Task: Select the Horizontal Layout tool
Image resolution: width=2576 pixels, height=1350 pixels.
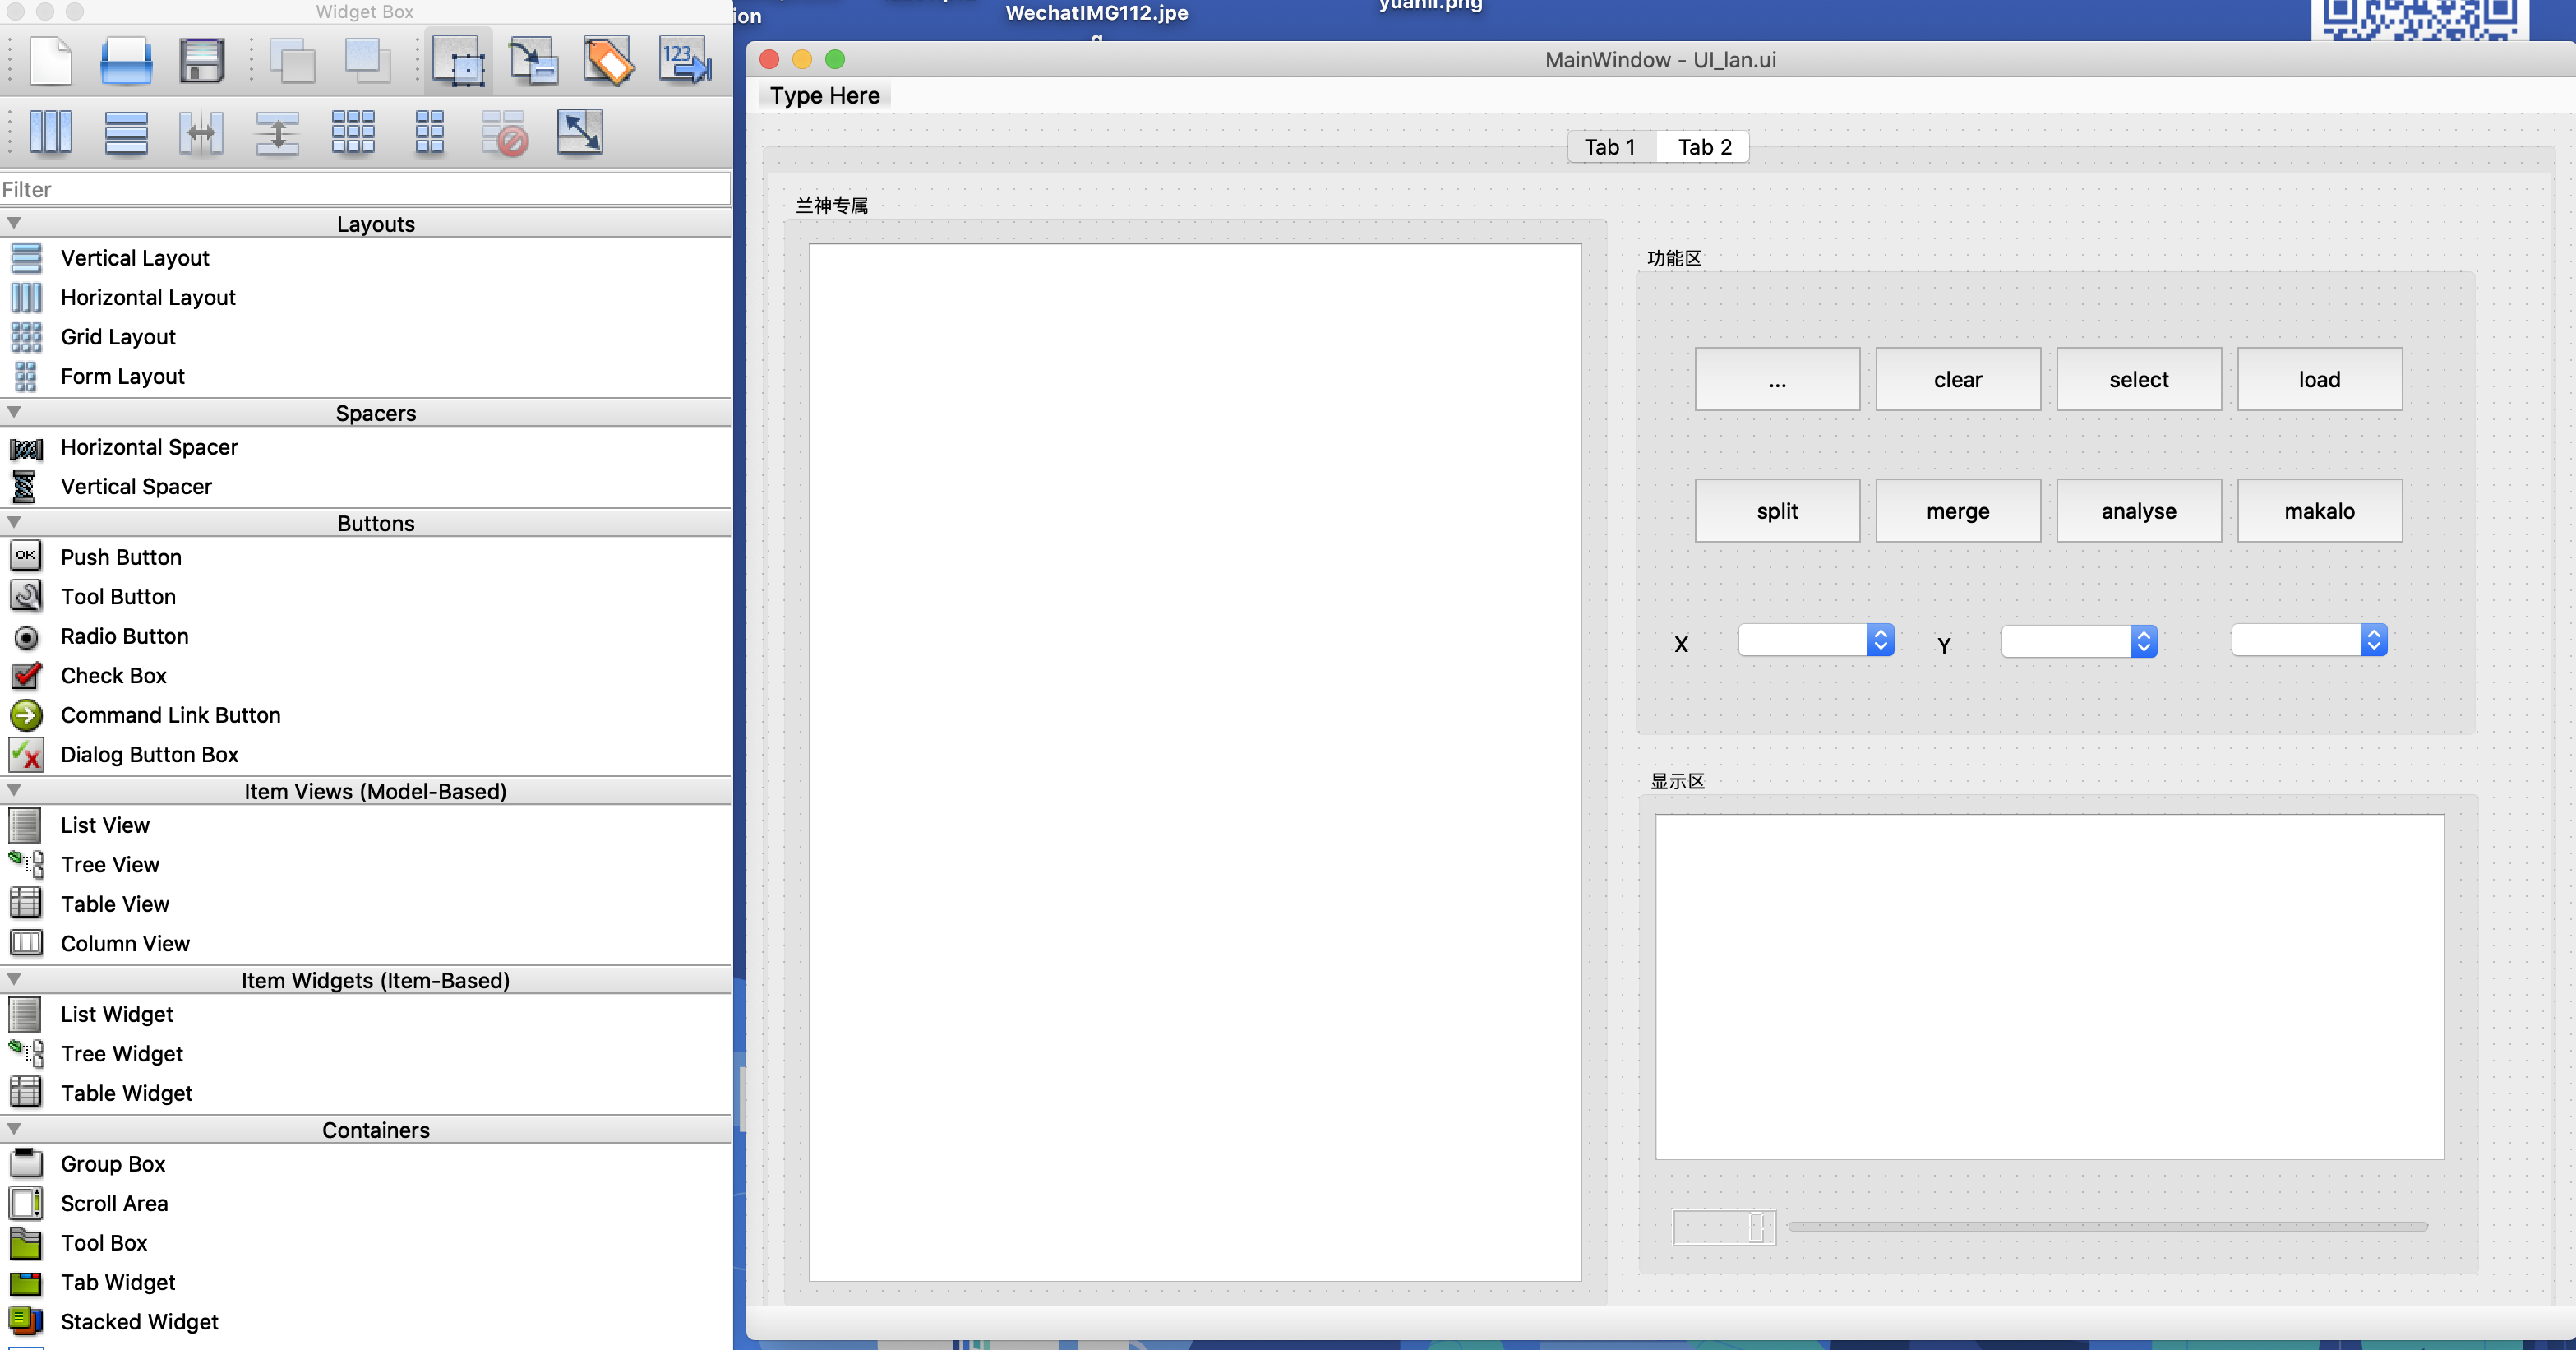Action: 148,297
